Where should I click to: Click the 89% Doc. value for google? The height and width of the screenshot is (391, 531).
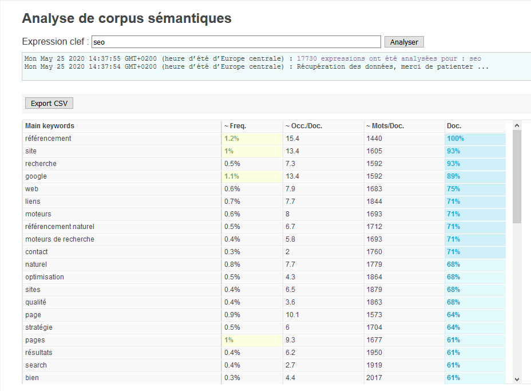pyautogui.click(x=453, y=176)
